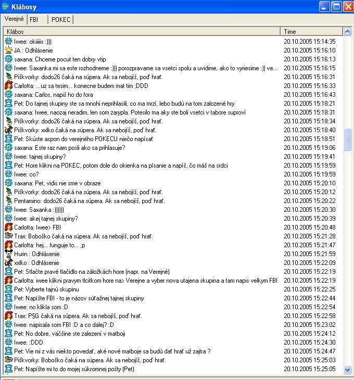The image size is (354, 380).
Task: Click the Mickey Mouse avatar next to Hurin
Action: coord(8,254)
